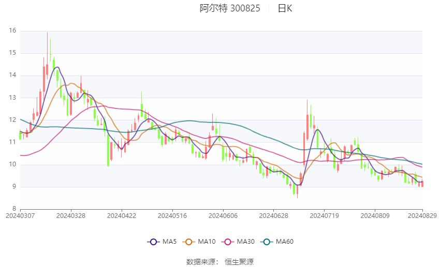Viewport: 440px width, 267px height.
Task: Click the 9 price axis label
Action: pos(14,186)
